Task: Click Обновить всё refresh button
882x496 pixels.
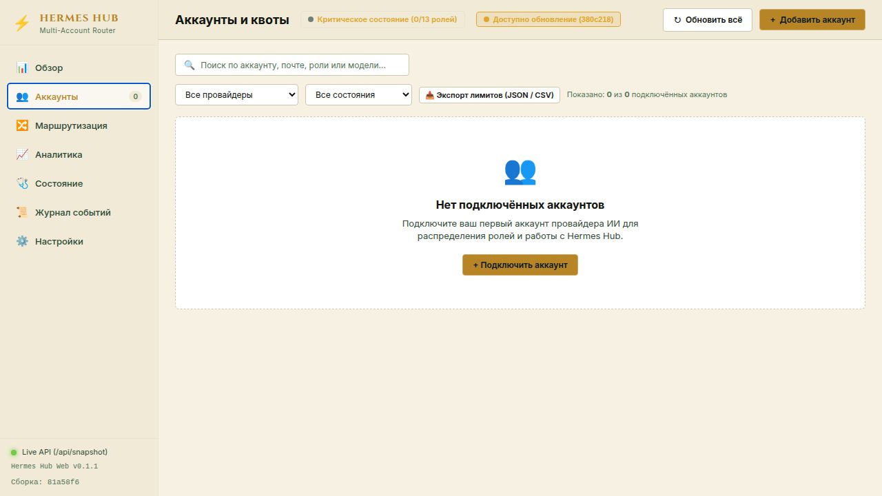Action: pos(708,20)
